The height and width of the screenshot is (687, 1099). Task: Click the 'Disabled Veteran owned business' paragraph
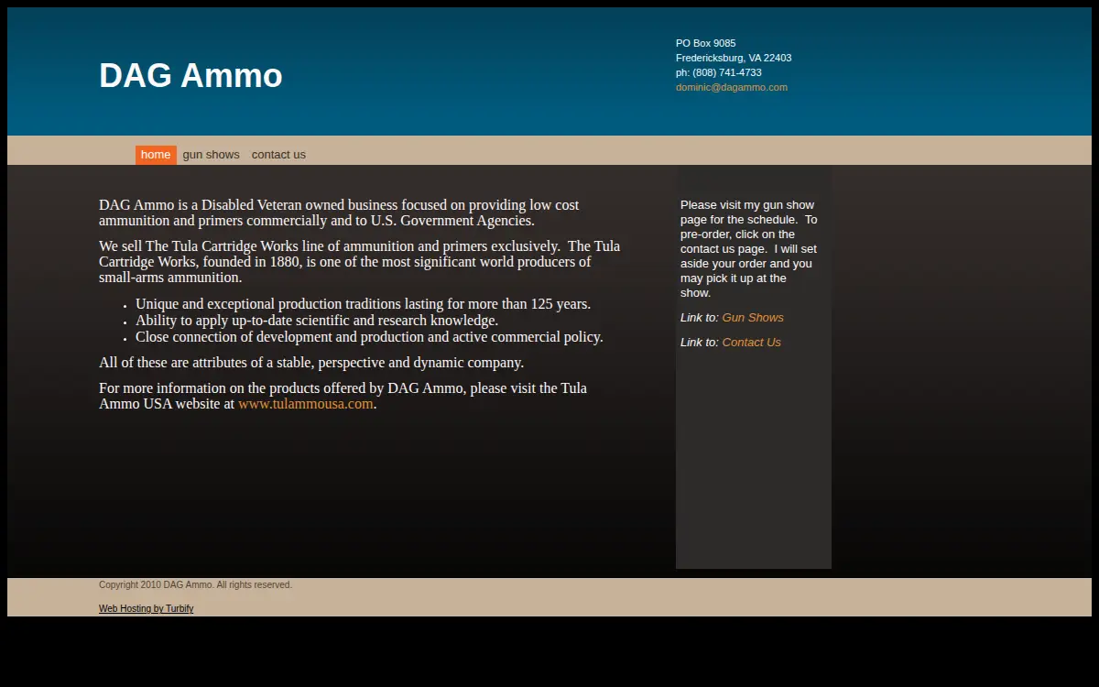[x=339, y=213]
